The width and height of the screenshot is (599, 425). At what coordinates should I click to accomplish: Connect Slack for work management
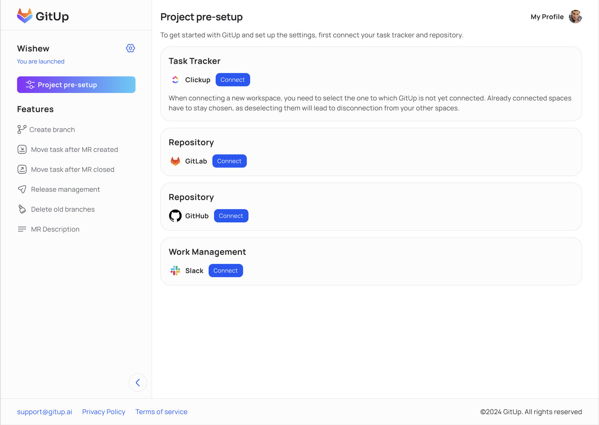(225, 271)
